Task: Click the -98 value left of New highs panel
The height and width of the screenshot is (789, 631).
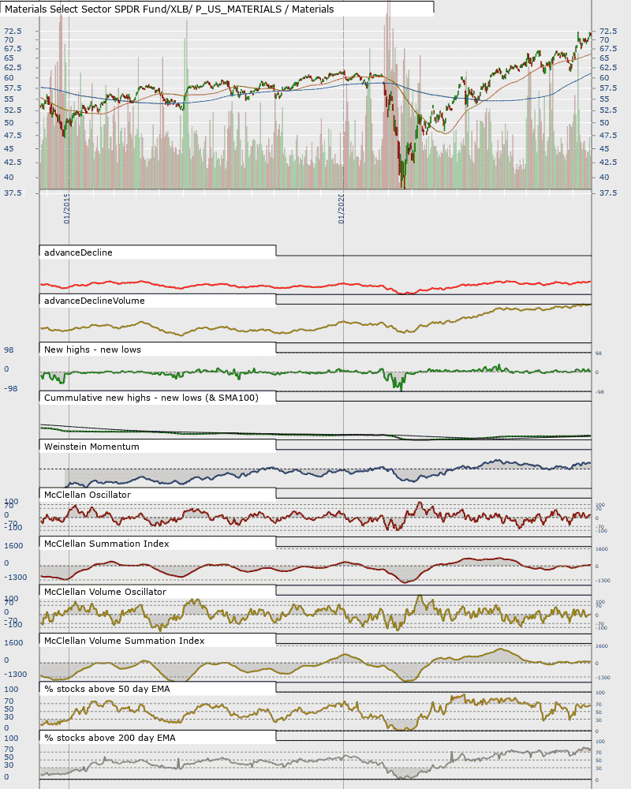Action: pos(10,388)
